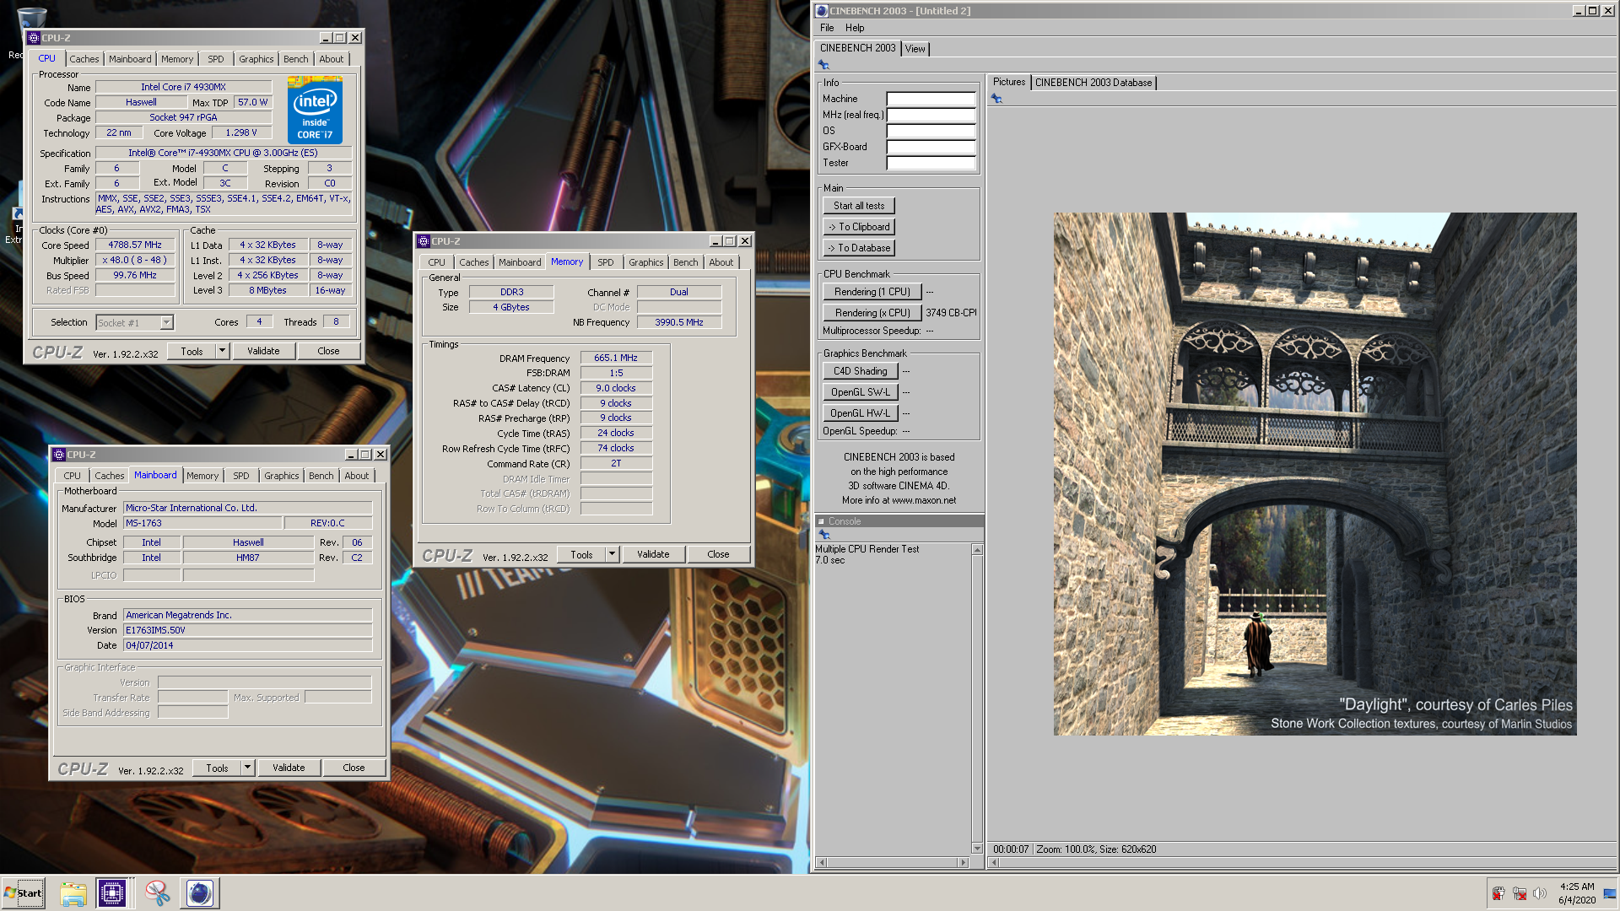Click Validate in the CPU tab window

point(263,351)
